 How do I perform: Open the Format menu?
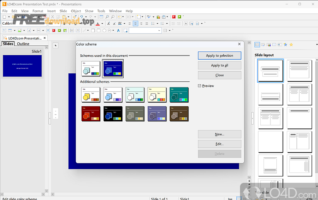pos(38,11)
